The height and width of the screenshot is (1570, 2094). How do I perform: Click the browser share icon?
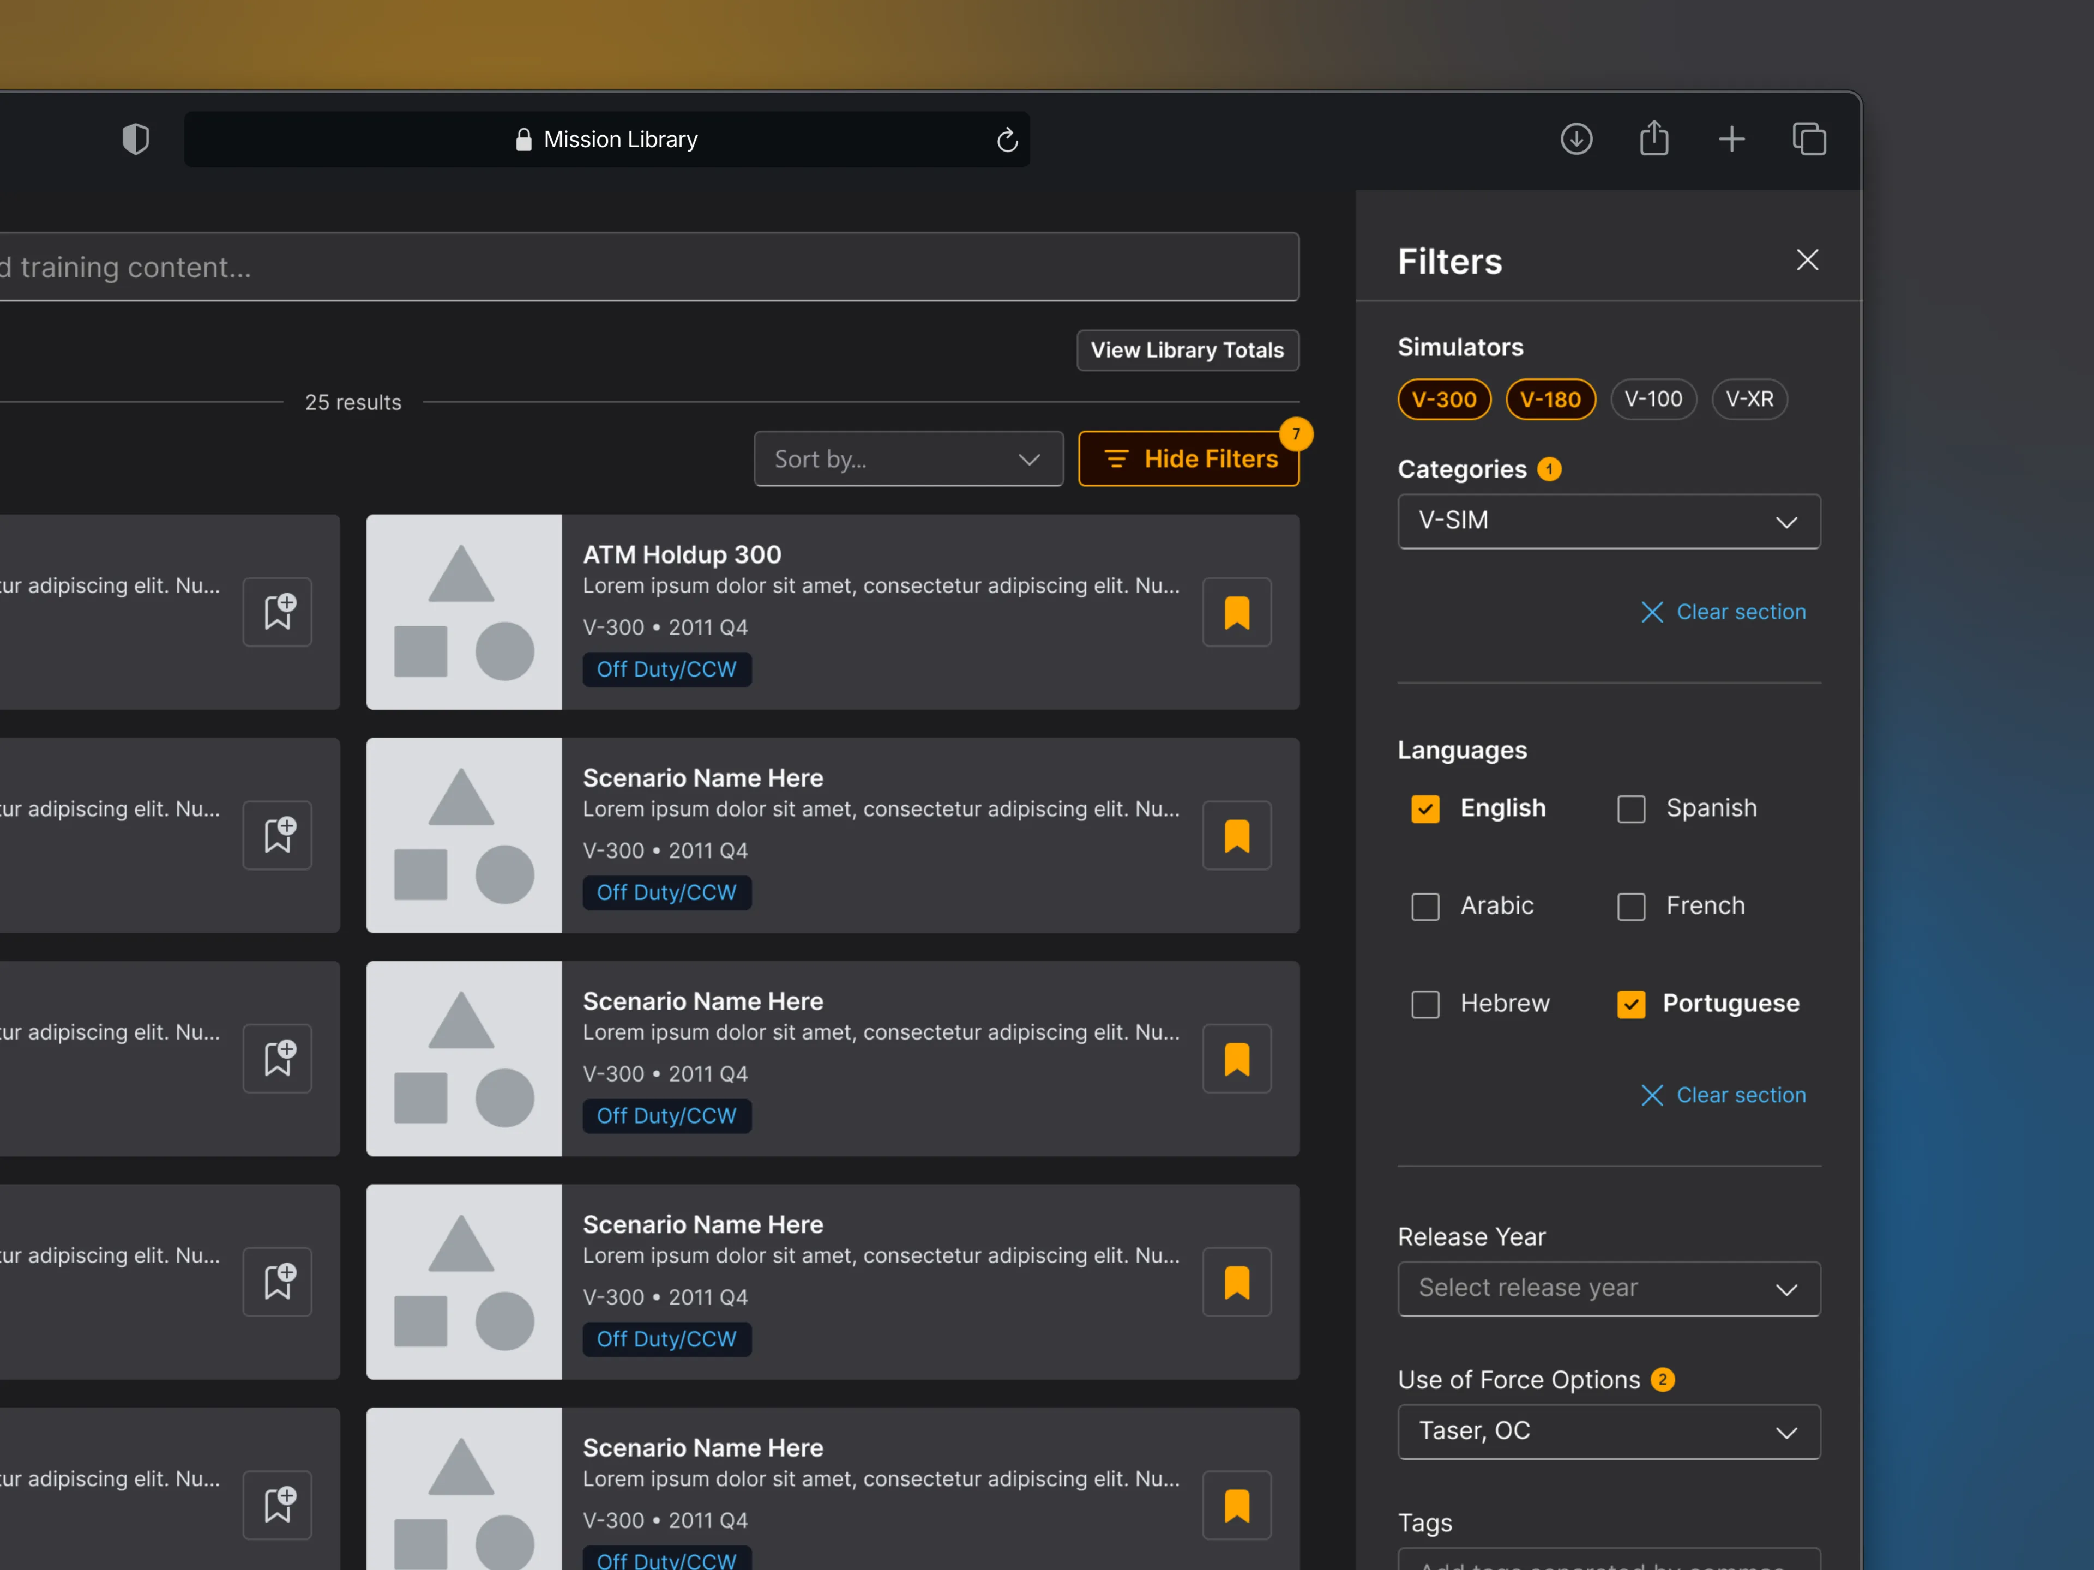pos(1654,138)
